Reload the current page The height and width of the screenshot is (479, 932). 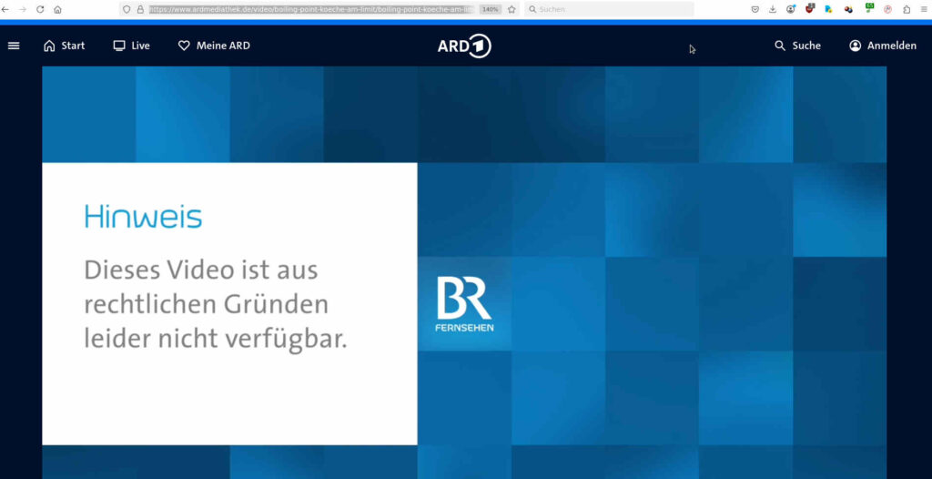pyautogui.click(x=40, y=9)
